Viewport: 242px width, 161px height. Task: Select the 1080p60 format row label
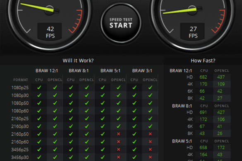coord(20,111)
